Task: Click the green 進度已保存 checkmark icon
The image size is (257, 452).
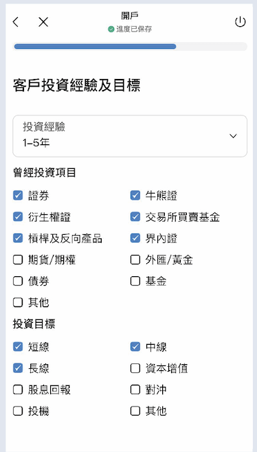Action: coord(111,29)
